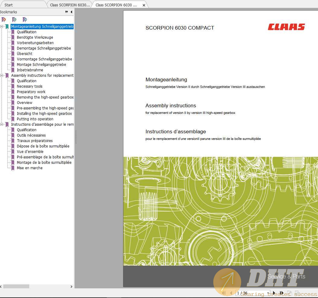Click bookmark icon beside Travaux préparatoires
The image size is (318, 298).
point(13,141)
